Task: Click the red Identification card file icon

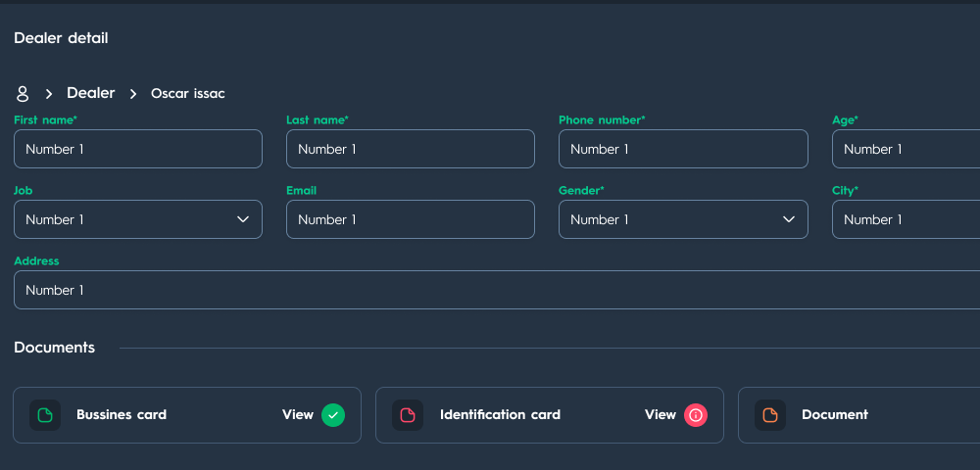Action: pyautogui.click(x=408, y=415)
